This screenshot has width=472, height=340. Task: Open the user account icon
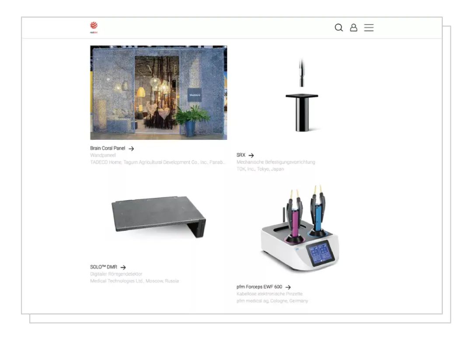click(354, 28)
